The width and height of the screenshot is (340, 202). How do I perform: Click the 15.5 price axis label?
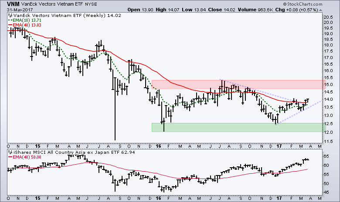pyautogui.click(x=328, y=78)
